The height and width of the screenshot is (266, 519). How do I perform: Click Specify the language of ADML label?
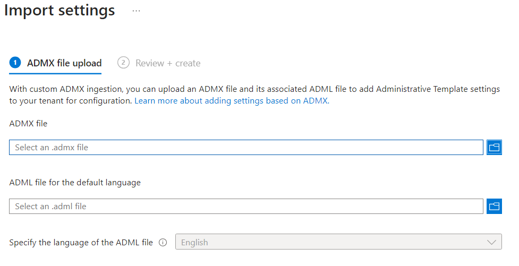[81, 243]
